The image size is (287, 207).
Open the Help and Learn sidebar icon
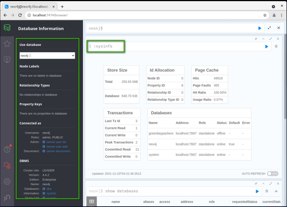coord(7,149)
